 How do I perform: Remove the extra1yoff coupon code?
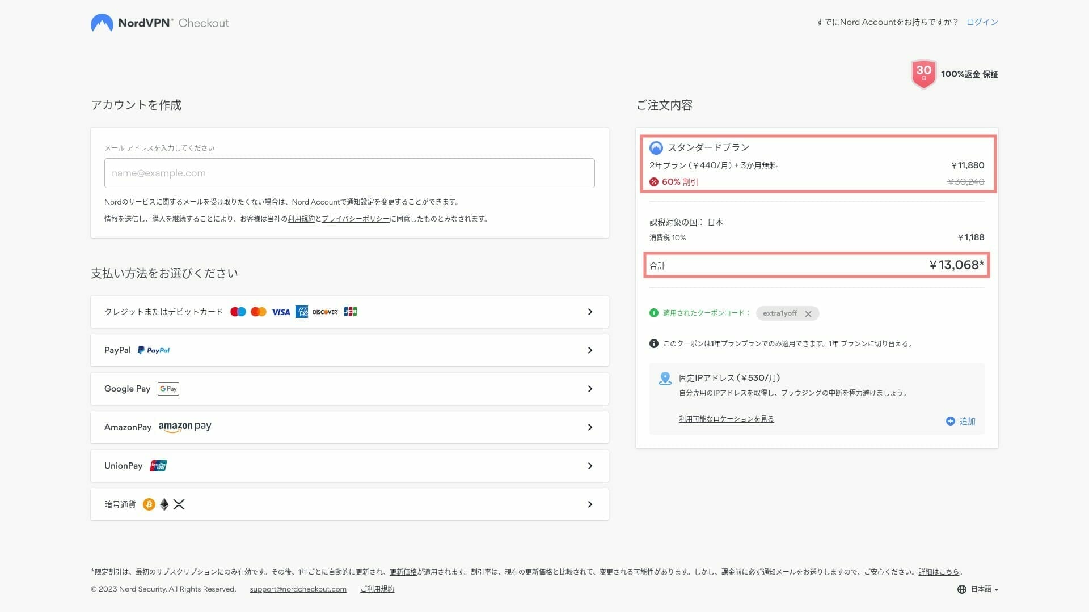coord(808,313)
